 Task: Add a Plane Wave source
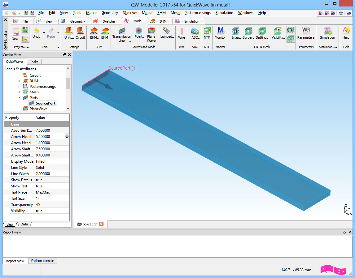pos(151,35)
